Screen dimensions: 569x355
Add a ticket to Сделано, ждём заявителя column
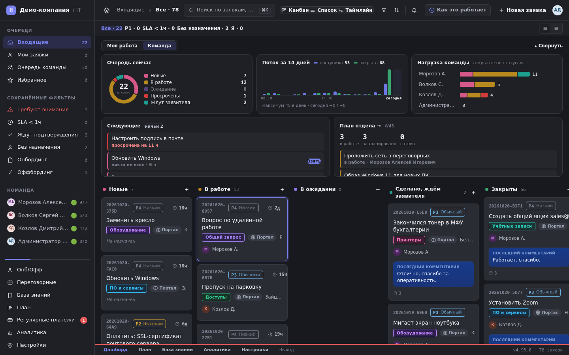coord(473,193)
